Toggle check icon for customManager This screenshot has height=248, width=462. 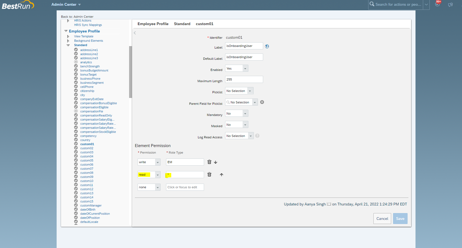[x=76, y=205]
